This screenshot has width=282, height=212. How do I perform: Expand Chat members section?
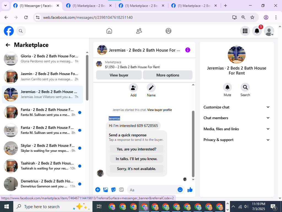pos(237,118)
